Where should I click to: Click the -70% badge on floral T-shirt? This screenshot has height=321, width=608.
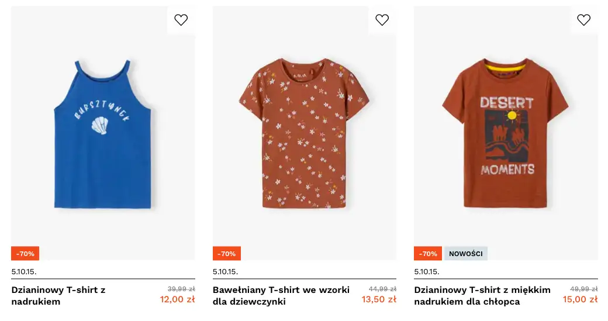[x=227, y=254]
